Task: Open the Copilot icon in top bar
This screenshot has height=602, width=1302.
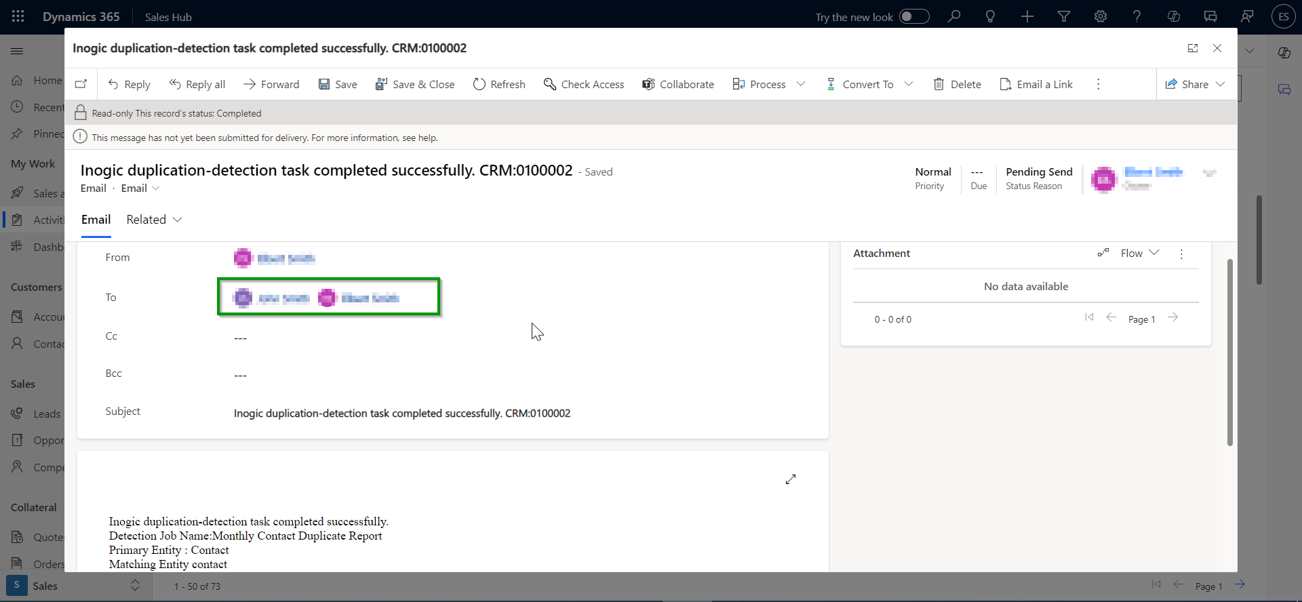Action: [x=1174, y=16]
